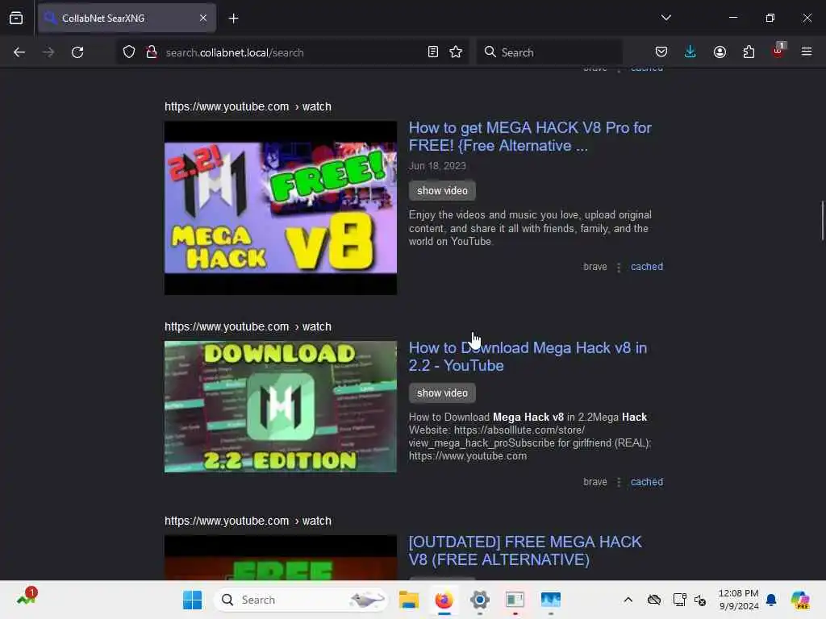Open the Download 2.2 Edition thumbnail

[x=281, y=407]
